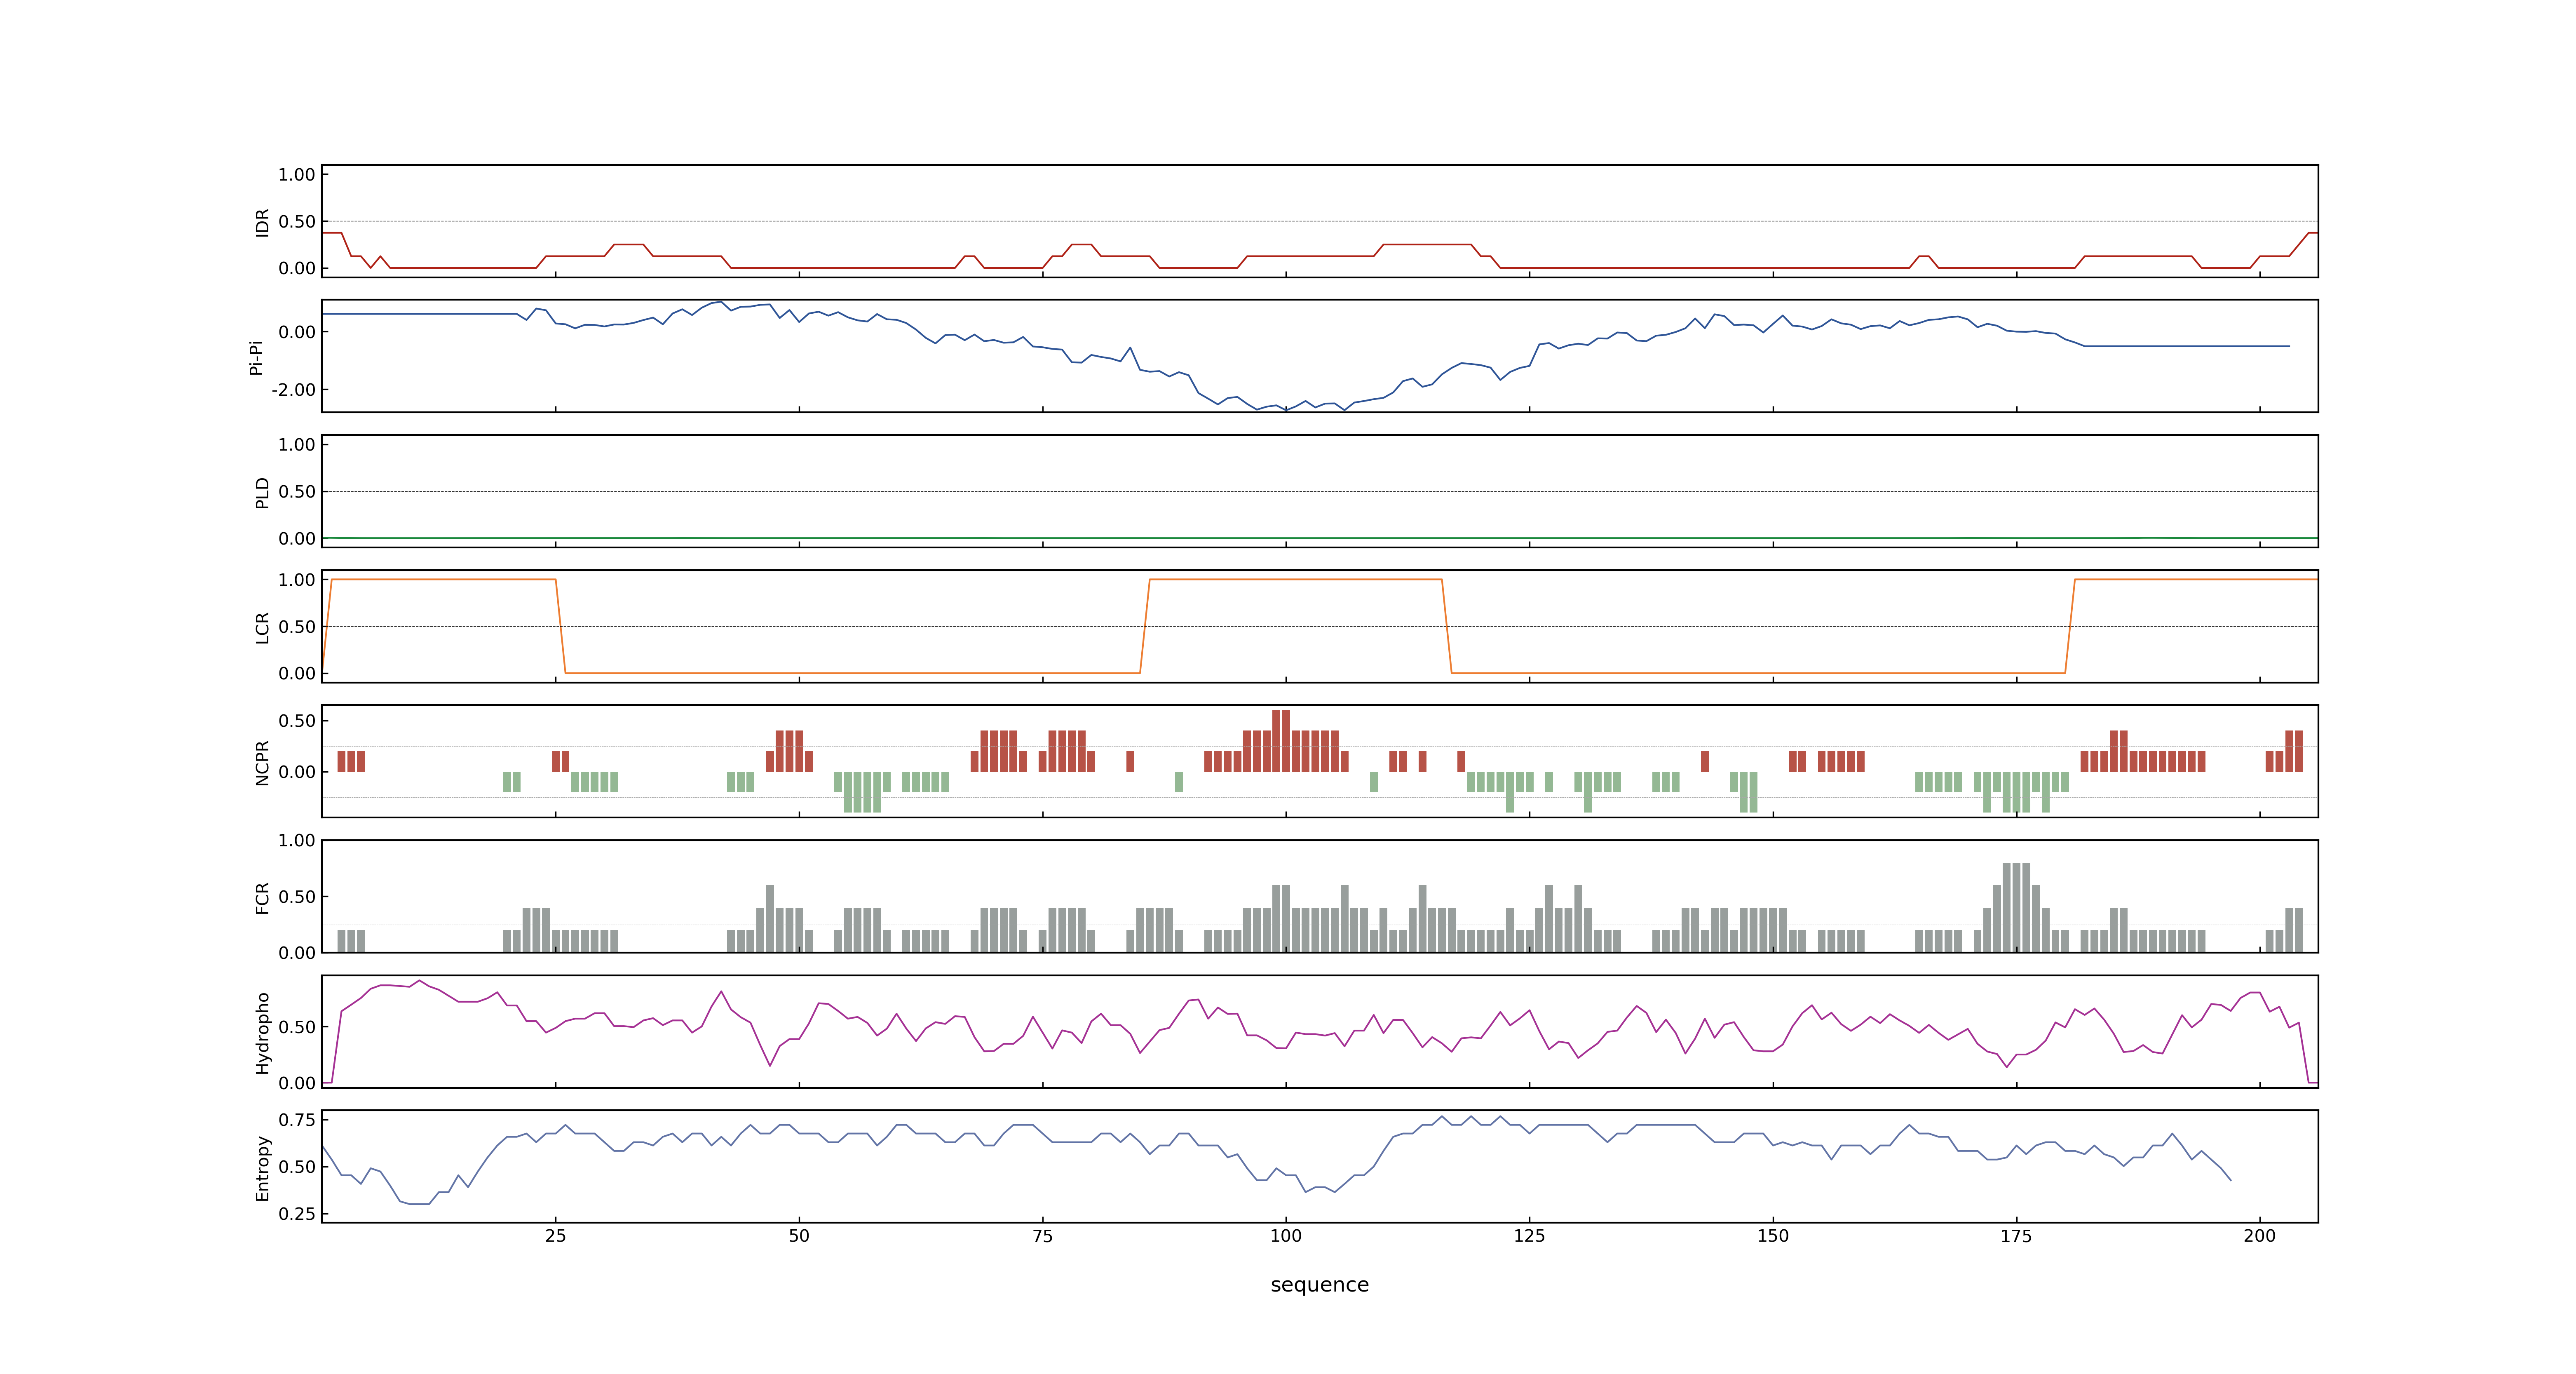
Task: Click the -2.00 tick on Pi-Pi axis
Action: [293, 390]
